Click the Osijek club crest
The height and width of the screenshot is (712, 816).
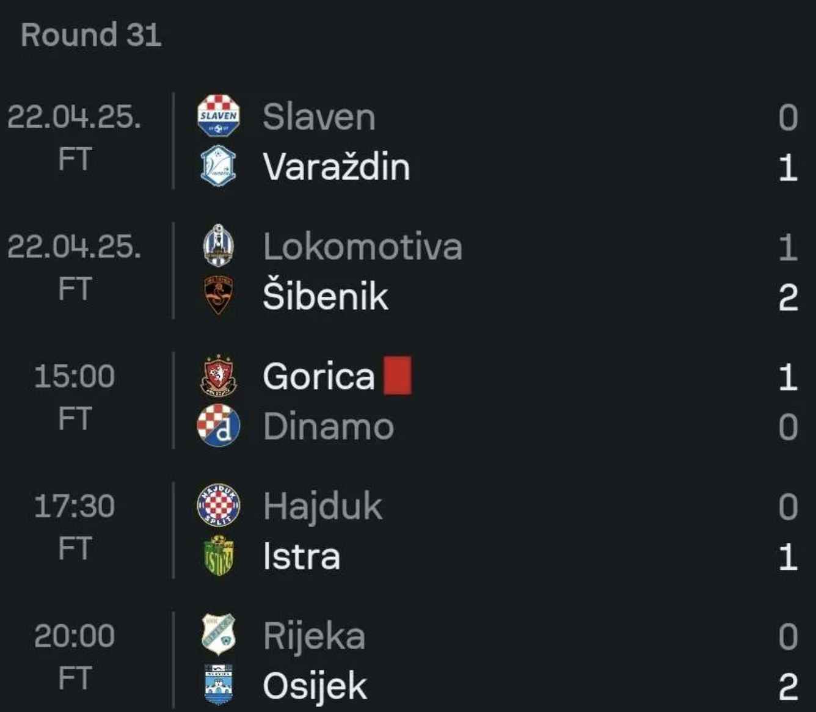pyautogui.click(x=218, y=685)
